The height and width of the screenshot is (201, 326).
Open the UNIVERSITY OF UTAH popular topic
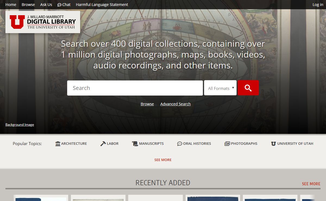[292, 144]
